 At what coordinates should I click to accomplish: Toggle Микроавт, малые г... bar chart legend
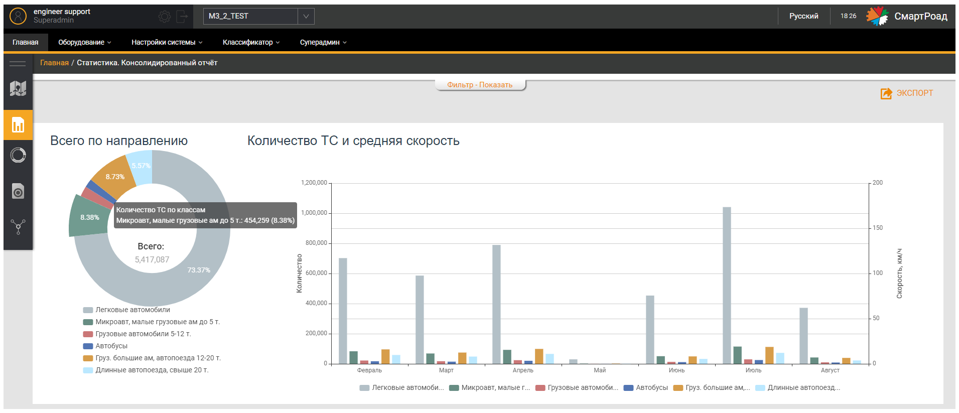[x=490, y=388]
